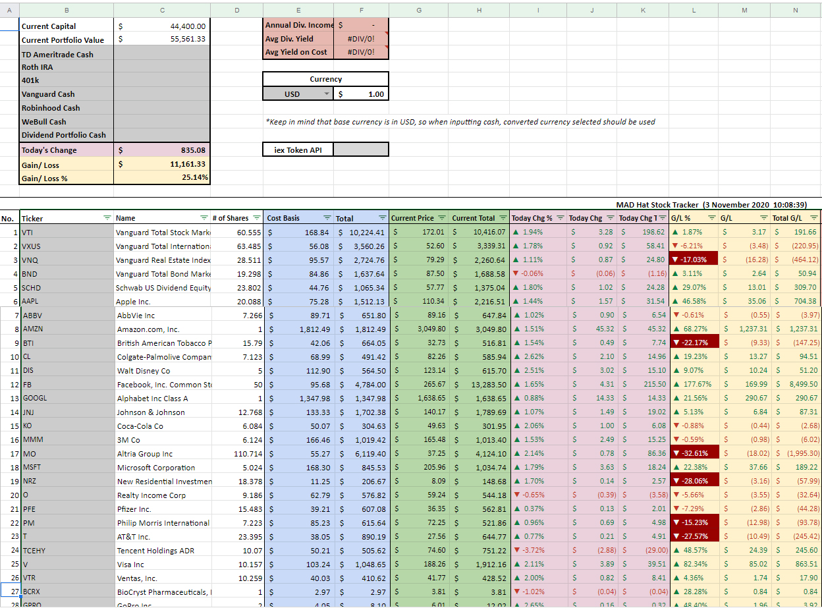Open the Total column filter icon

[383, 218]
